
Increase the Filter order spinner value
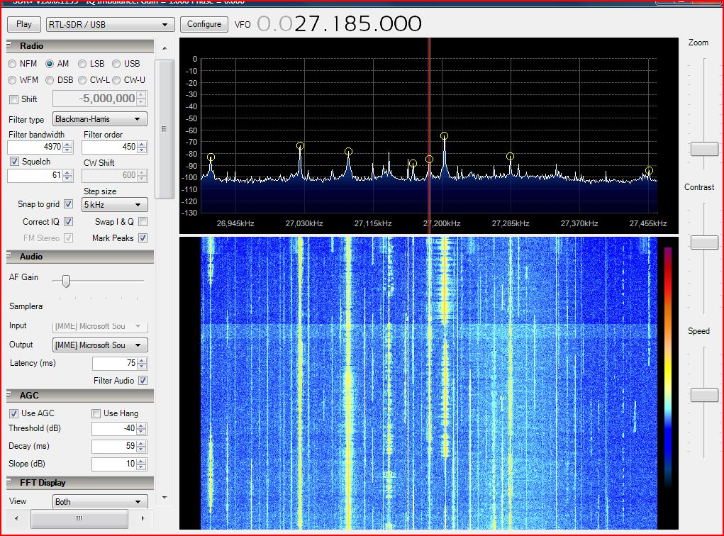[143, 145]
